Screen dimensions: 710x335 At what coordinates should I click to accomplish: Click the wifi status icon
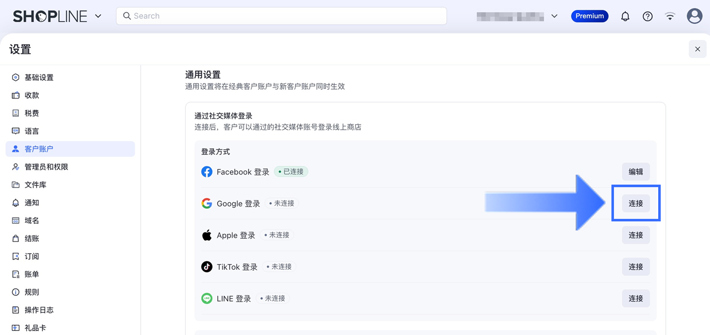pos(670,16)
